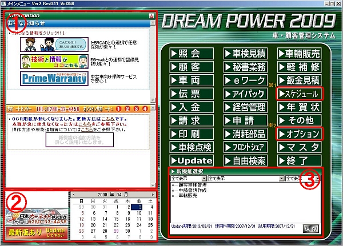Open 消耗部品 button
Screen dimensions: 343x246
[x=245, y=134]
